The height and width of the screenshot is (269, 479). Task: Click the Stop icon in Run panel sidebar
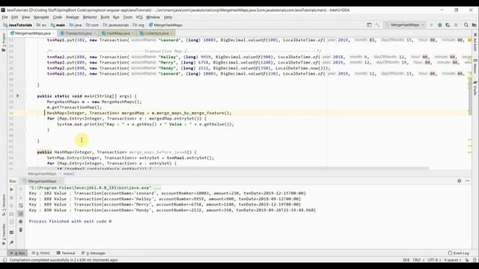(x=12, y=197)
